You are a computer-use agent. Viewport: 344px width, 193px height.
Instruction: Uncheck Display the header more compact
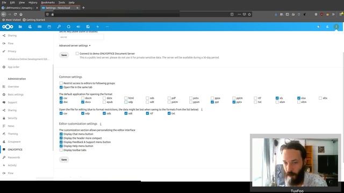(61, 138)
